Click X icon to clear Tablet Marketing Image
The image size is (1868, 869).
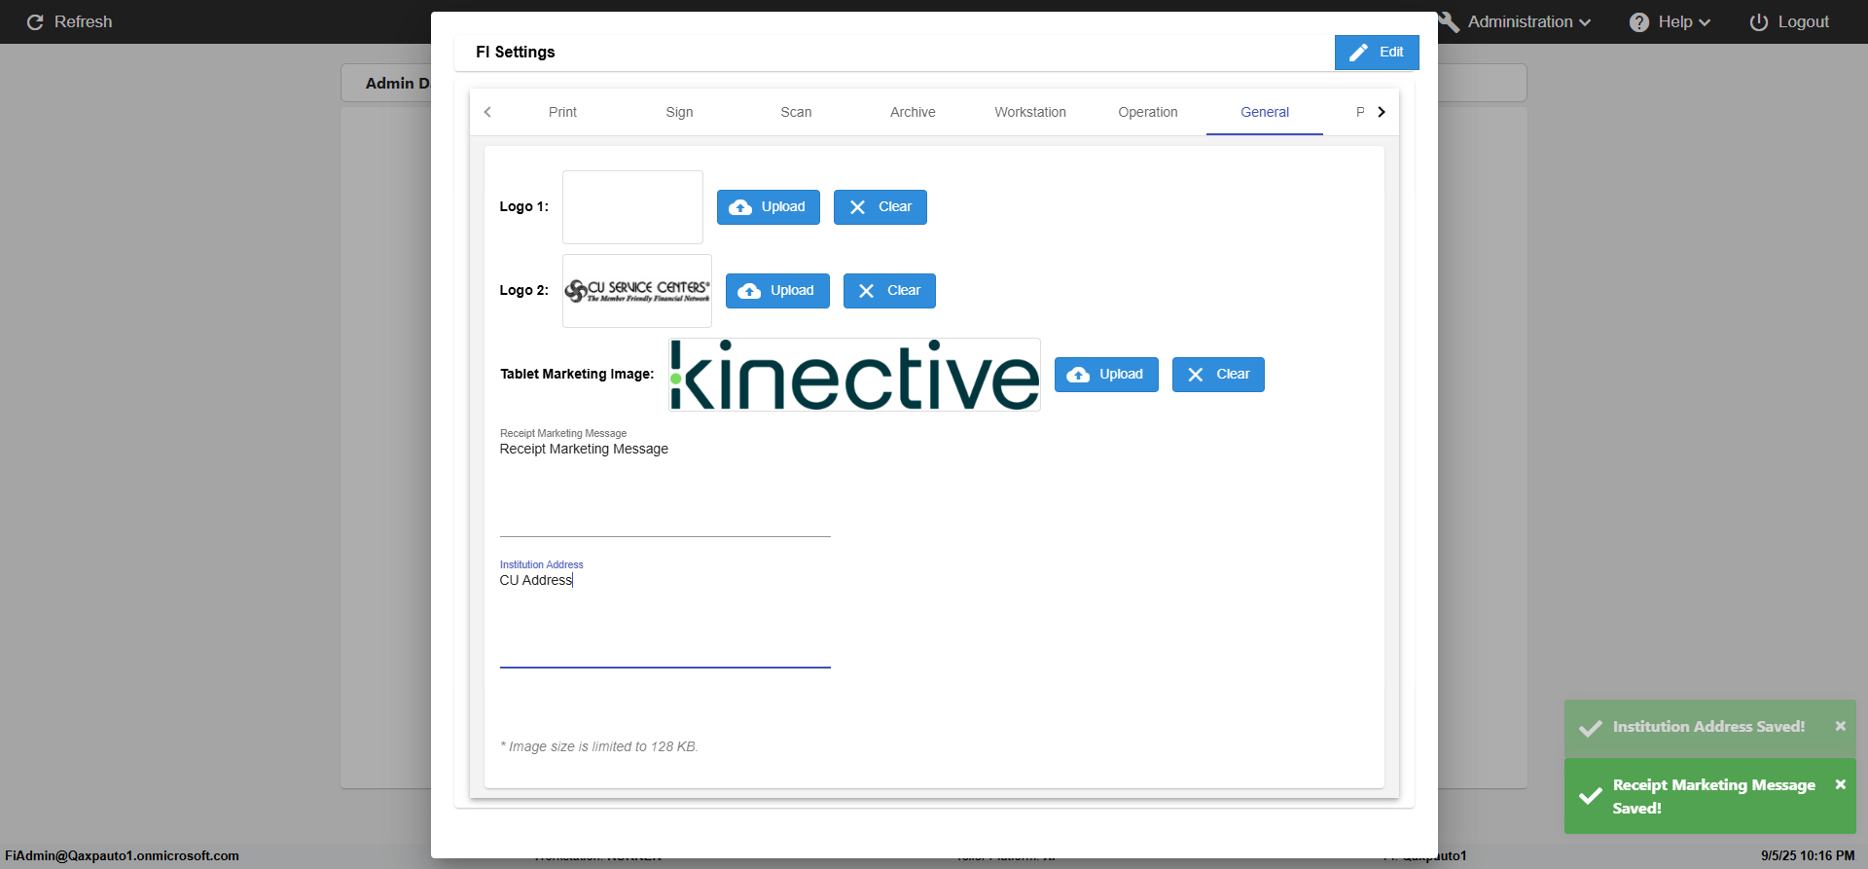pos(1196,375)
